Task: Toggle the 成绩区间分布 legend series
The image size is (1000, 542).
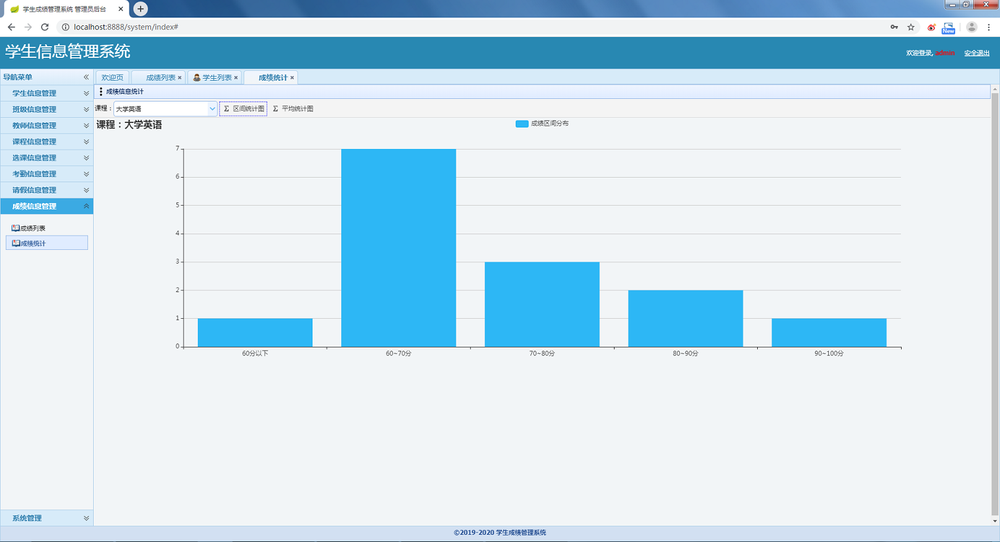Action: (522, 124)
